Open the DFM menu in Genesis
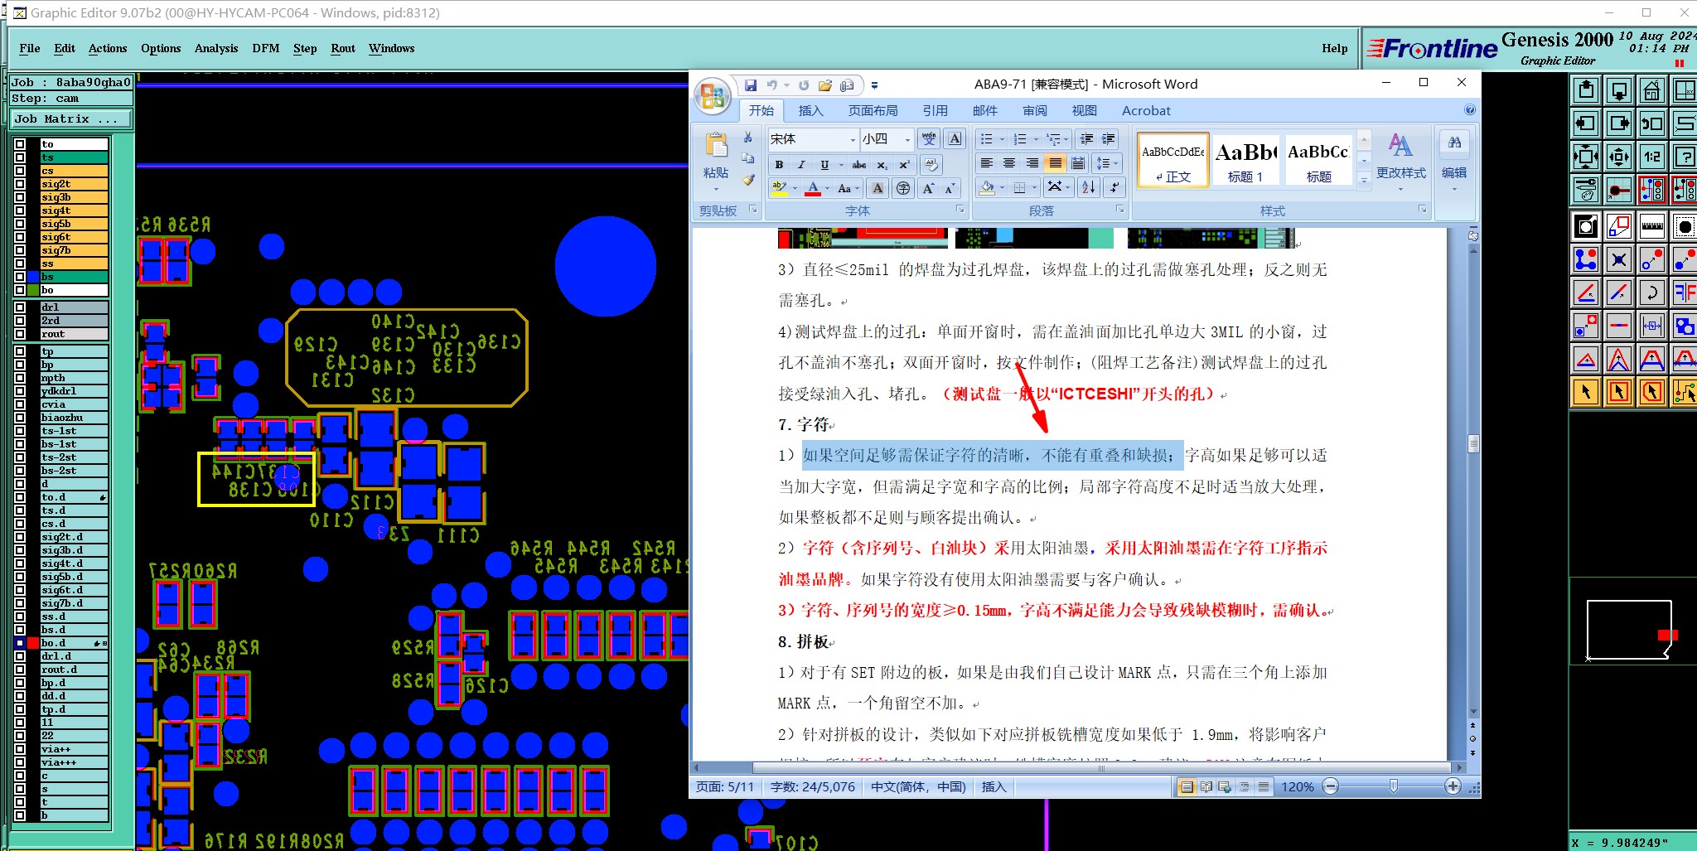The image size is (1697, 851). (266, 48)
